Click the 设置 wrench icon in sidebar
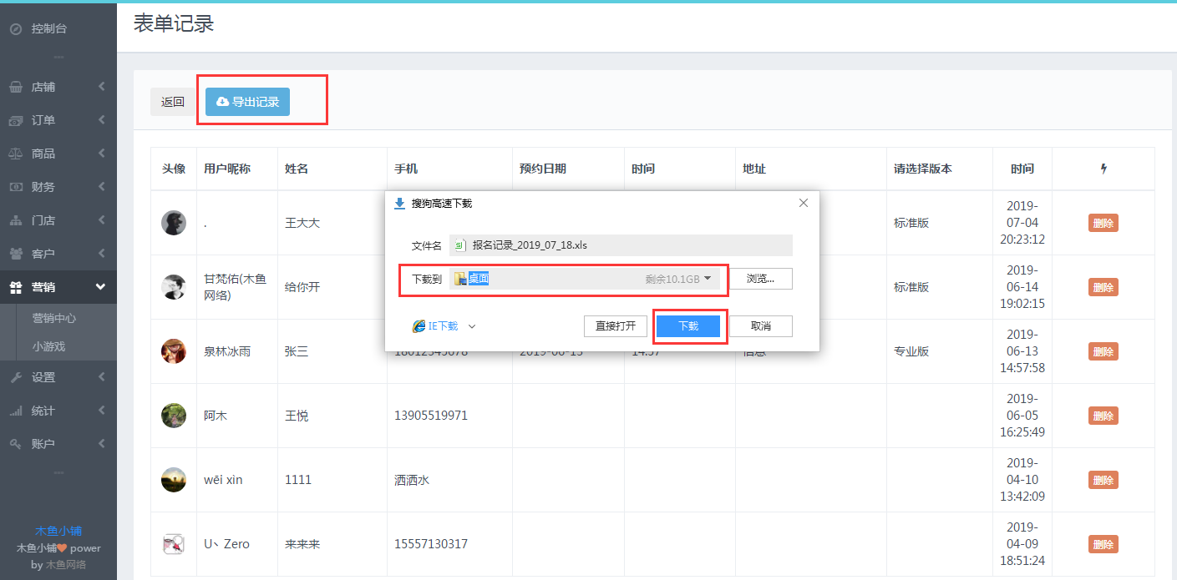1177x580 pixels. pyautogui.click(x=15, y=377)
